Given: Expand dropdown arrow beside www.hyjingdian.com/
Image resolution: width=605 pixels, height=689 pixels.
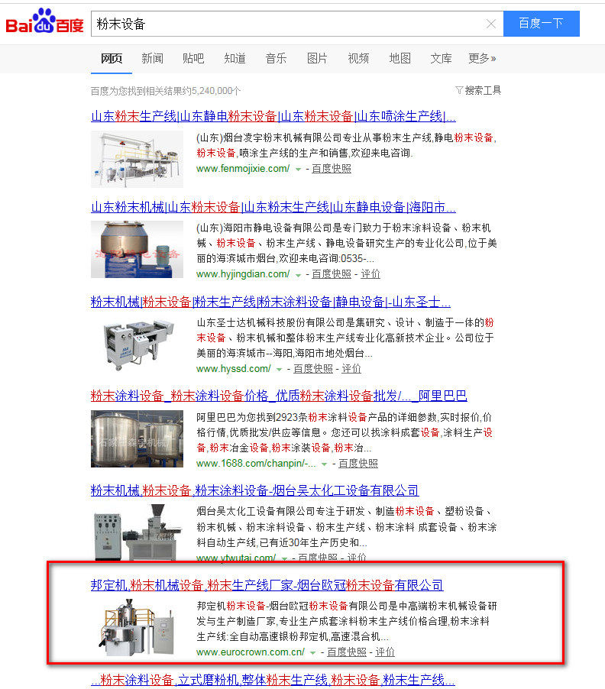Looking at the screenshot, I should click(x=299, y=275).
